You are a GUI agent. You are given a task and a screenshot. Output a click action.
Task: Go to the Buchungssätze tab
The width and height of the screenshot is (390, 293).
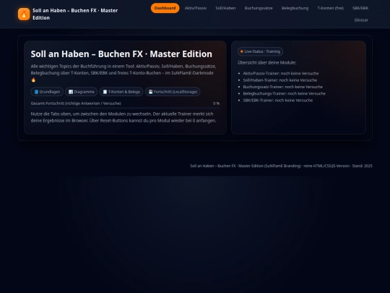click(259, 8)
